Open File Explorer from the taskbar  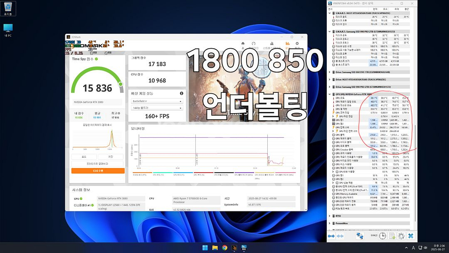tap(215, 248)
